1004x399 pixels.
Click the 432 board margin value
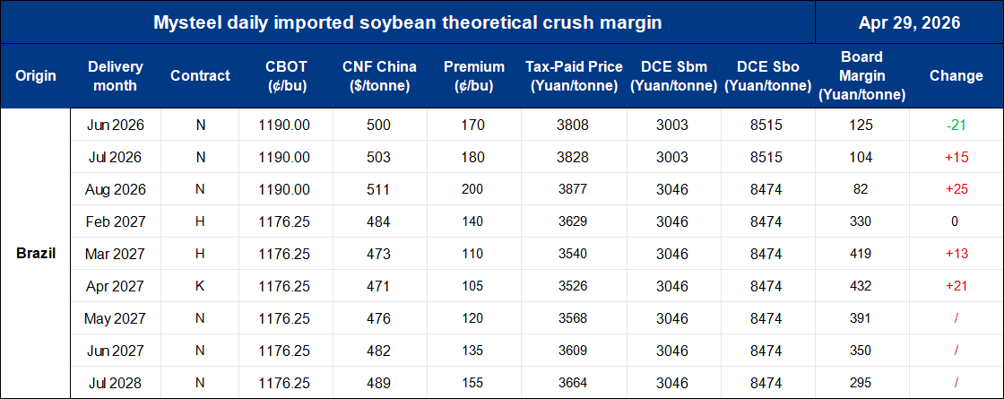(x=861, y=286)
